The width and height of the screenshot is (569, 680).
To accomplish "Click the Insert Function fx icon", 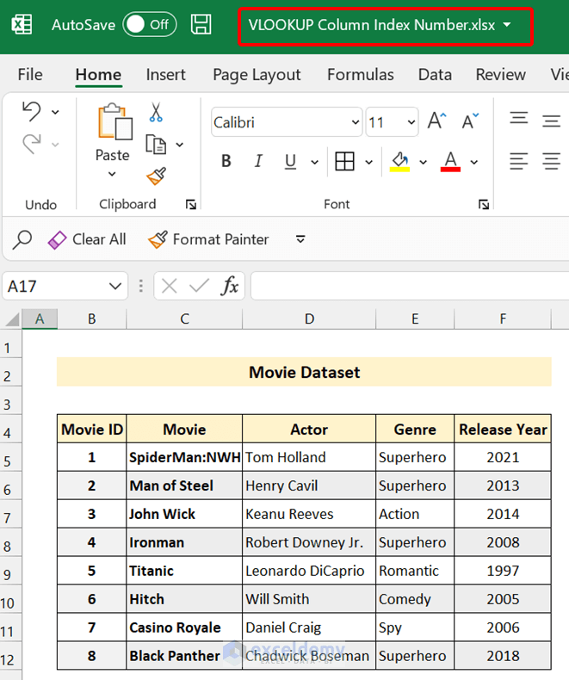I will (230, 287).
